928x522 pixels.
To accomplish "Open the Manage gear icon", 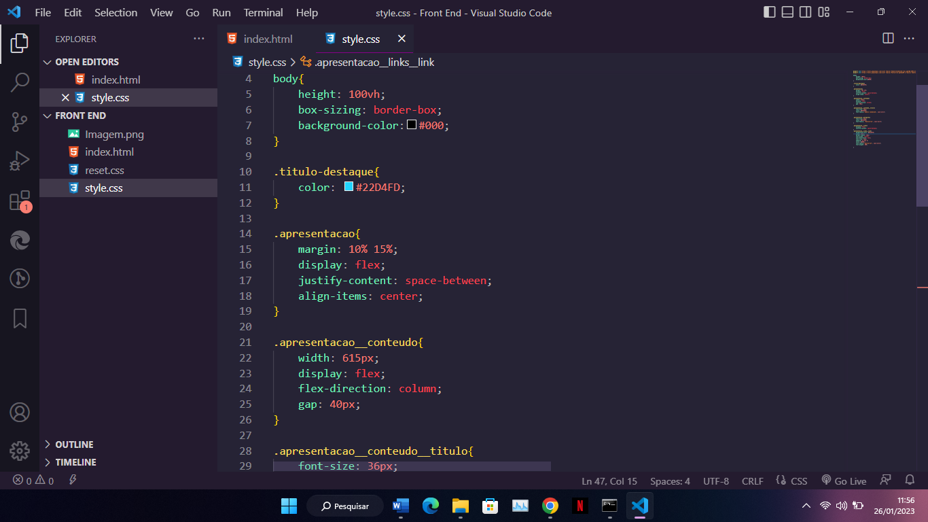I will click(x=20, y=451).
